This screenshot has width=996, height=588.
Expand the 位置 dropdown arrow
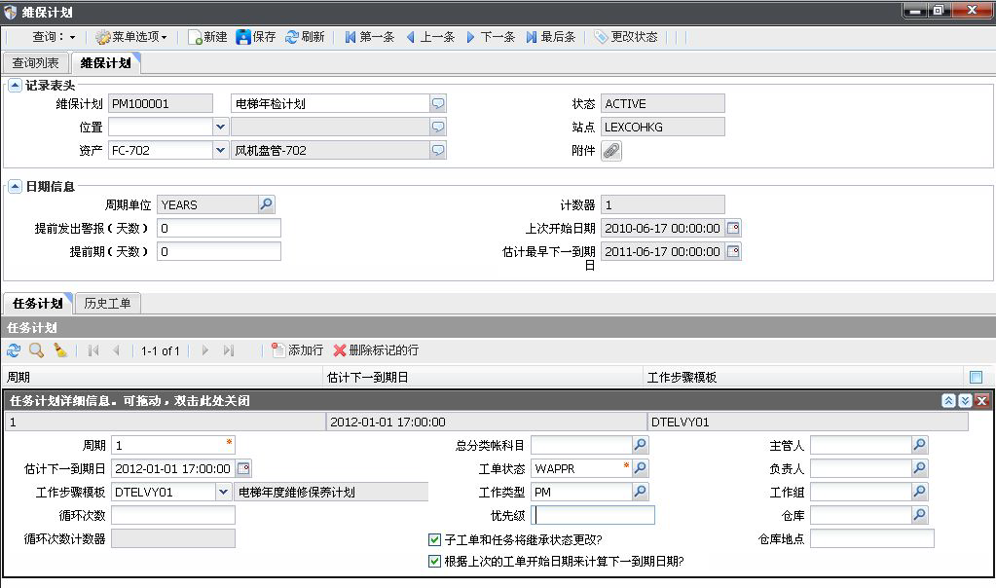(x=220, y=127)
